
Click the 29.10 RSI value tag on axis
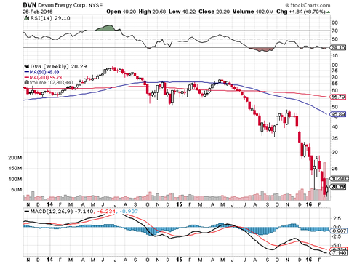(338, 48)
